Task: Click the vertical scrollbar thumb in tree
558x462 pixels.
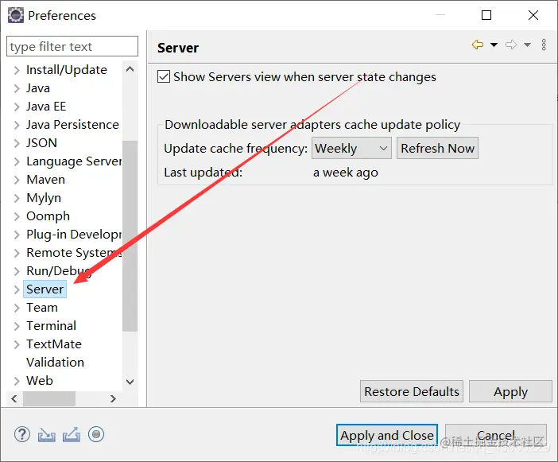Action: [130, 235]
